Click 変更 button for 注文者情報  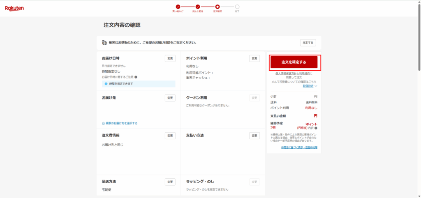click(x=170, y=136)
